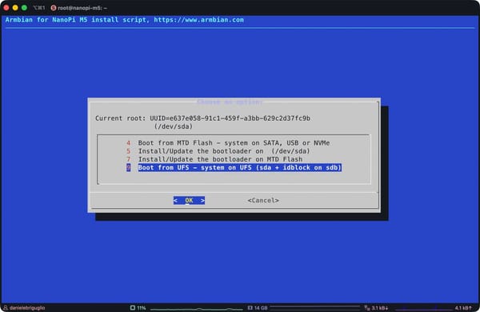Click the Cancel button in the dialog
The image size is (480, 312).
[x=263, y=200]
